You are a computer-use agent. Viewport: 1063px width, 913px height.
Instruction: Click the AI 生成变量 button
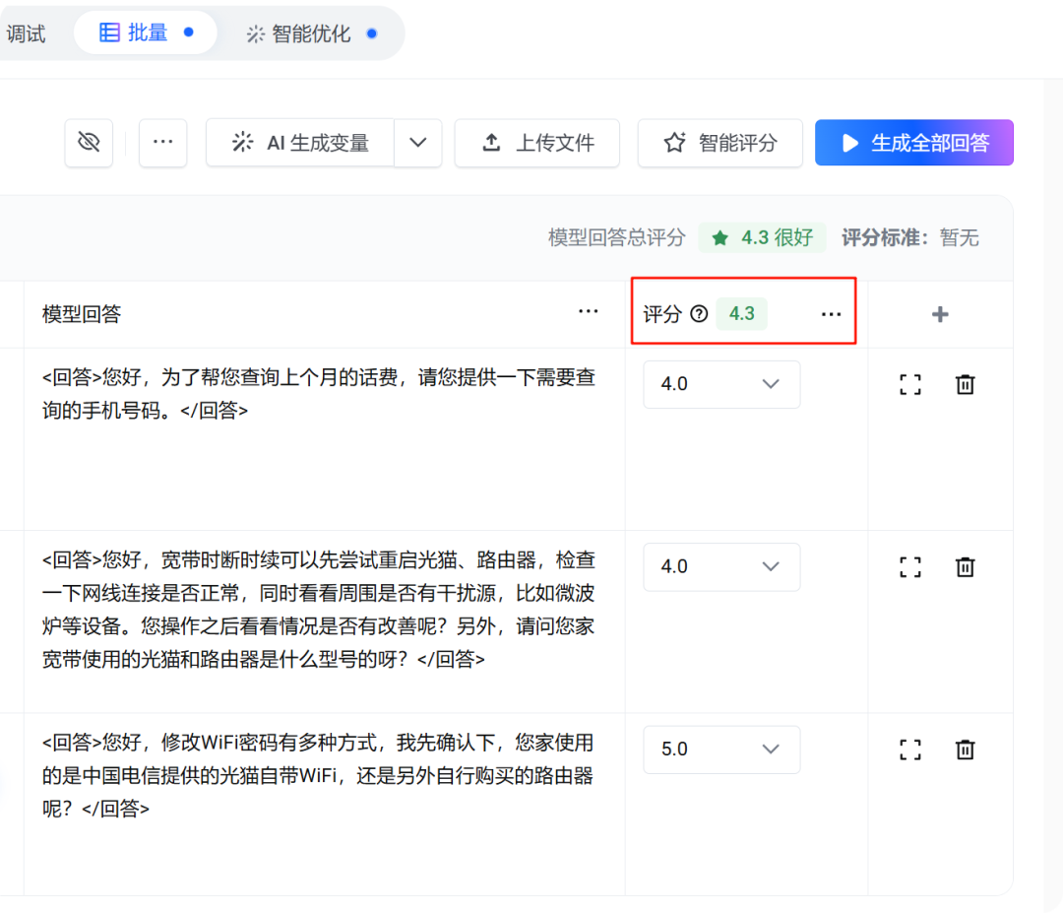click(x=300, y=144)
